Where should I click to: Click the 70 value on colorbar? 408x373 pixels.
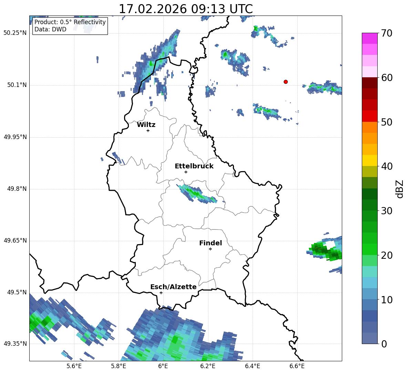(x=387, y=33)
